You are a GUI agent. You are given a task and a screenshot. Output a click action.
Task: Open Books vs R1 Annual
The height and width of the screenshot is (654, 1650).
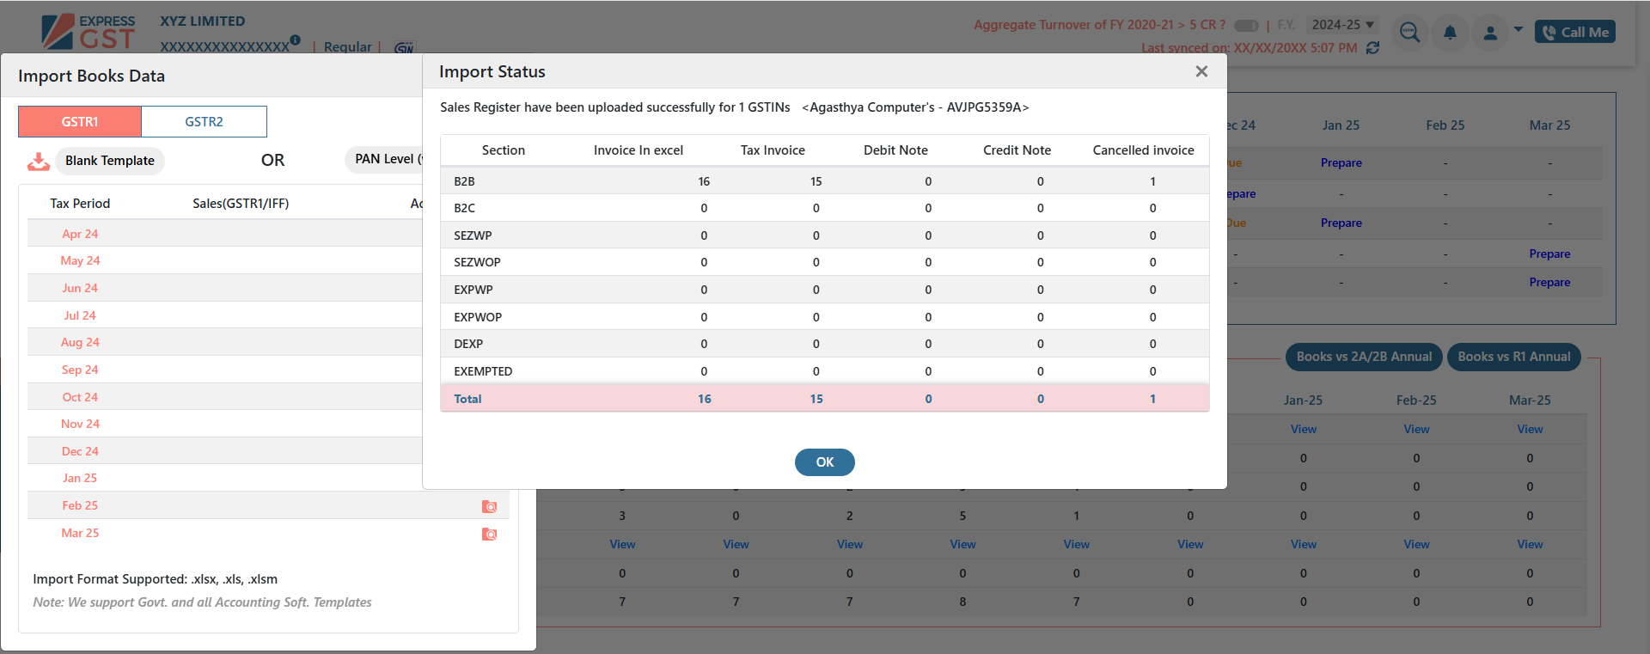[1513, 357]
